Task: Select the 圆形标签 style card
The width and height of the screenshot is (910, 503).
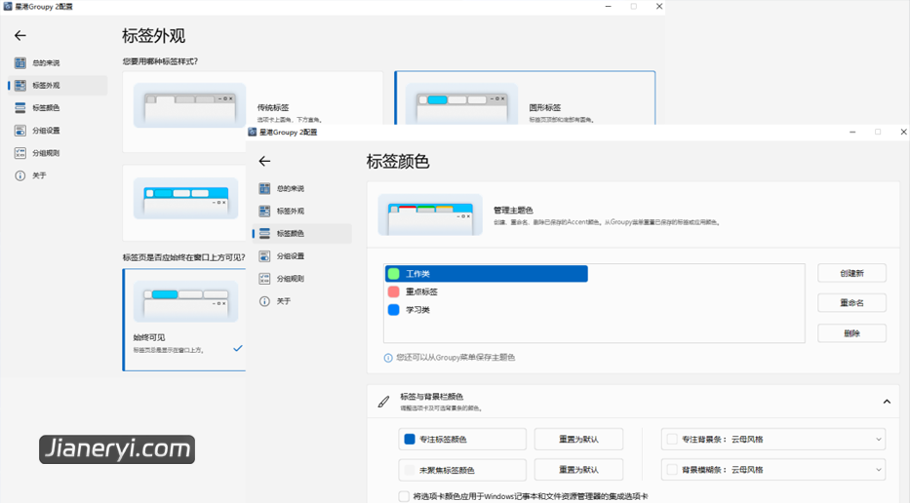Action: [525, 98]
